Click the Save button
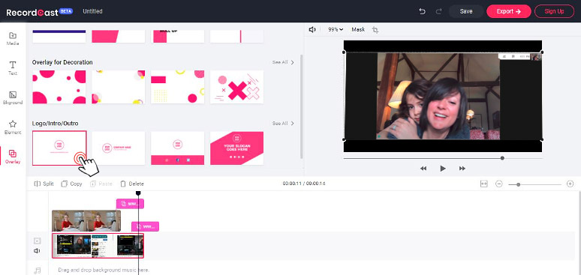This screenshot has height=275, width=581. (465, 11)
